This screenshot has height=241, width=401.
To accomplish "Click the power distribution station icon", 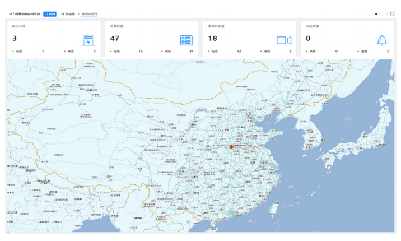I will pos(88,40).
